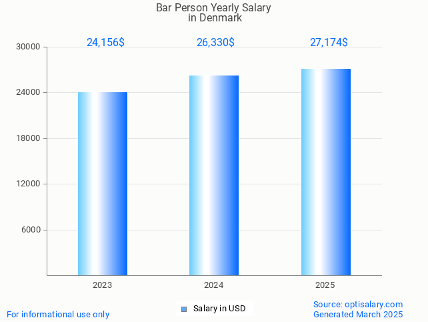This screenshot has width=428, height=322.
Task: Open the optisalary.com source link
Action: [358, 304]
